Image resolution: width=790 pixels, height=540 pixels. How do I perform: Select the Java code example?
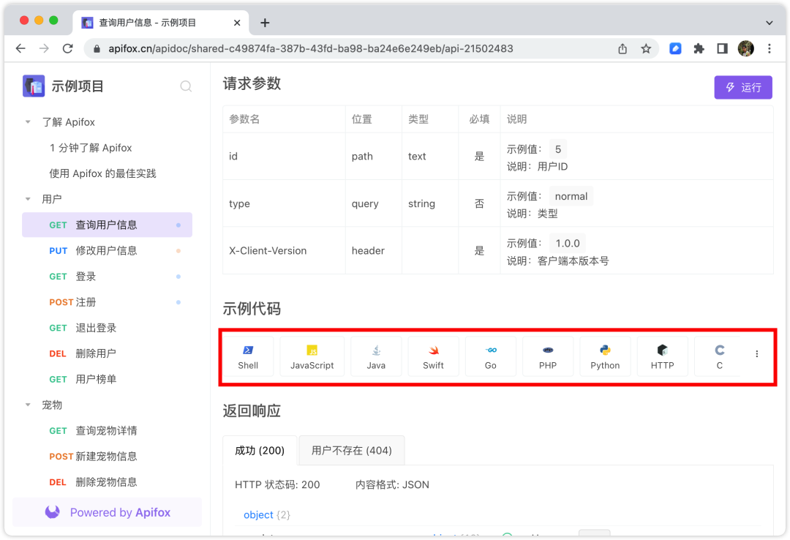375,356
